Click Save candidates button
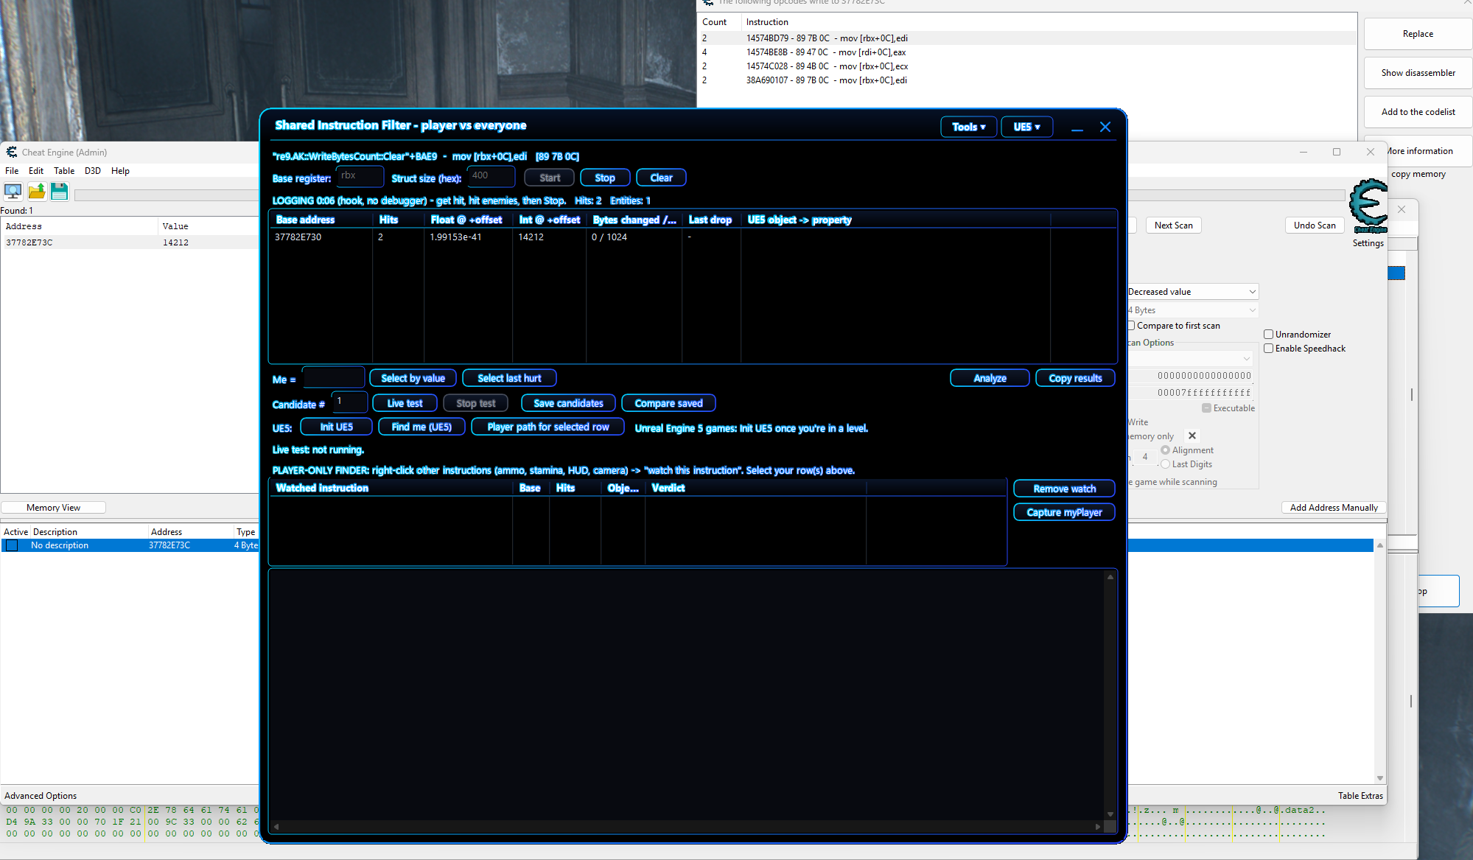Viewport: 1473px width, 860px height. pos(568,403)
